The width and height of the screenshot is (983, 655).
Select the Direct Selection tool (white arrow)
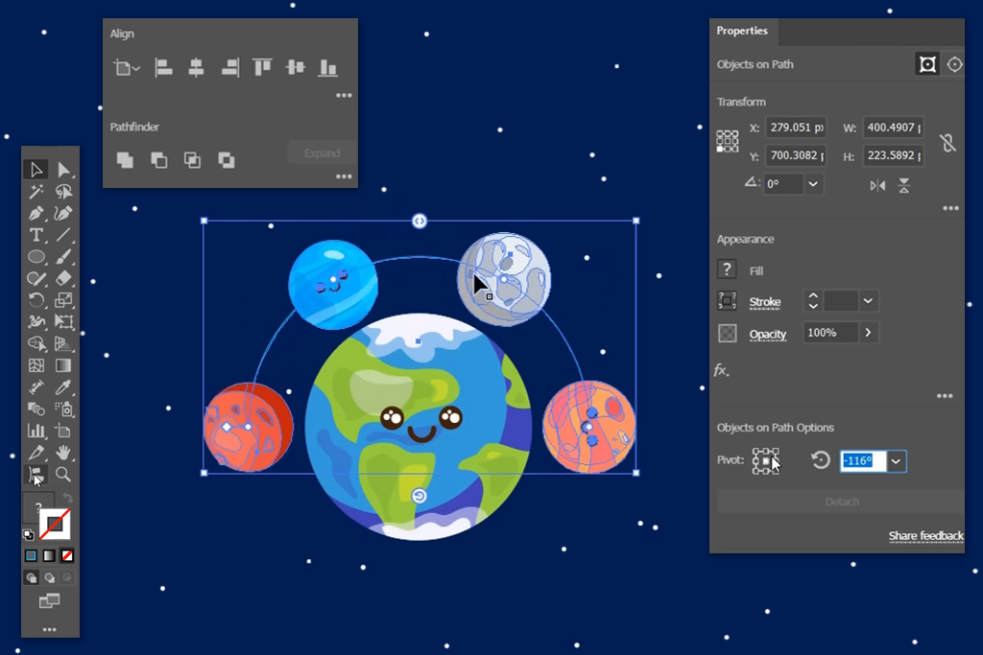[63, 169]
